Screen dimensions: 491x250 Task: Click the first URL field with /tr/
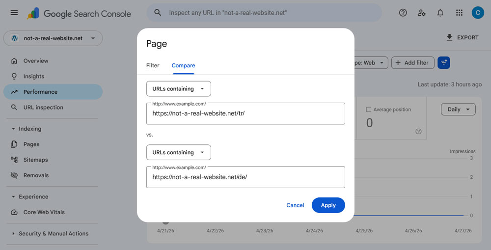coord(245,113)
